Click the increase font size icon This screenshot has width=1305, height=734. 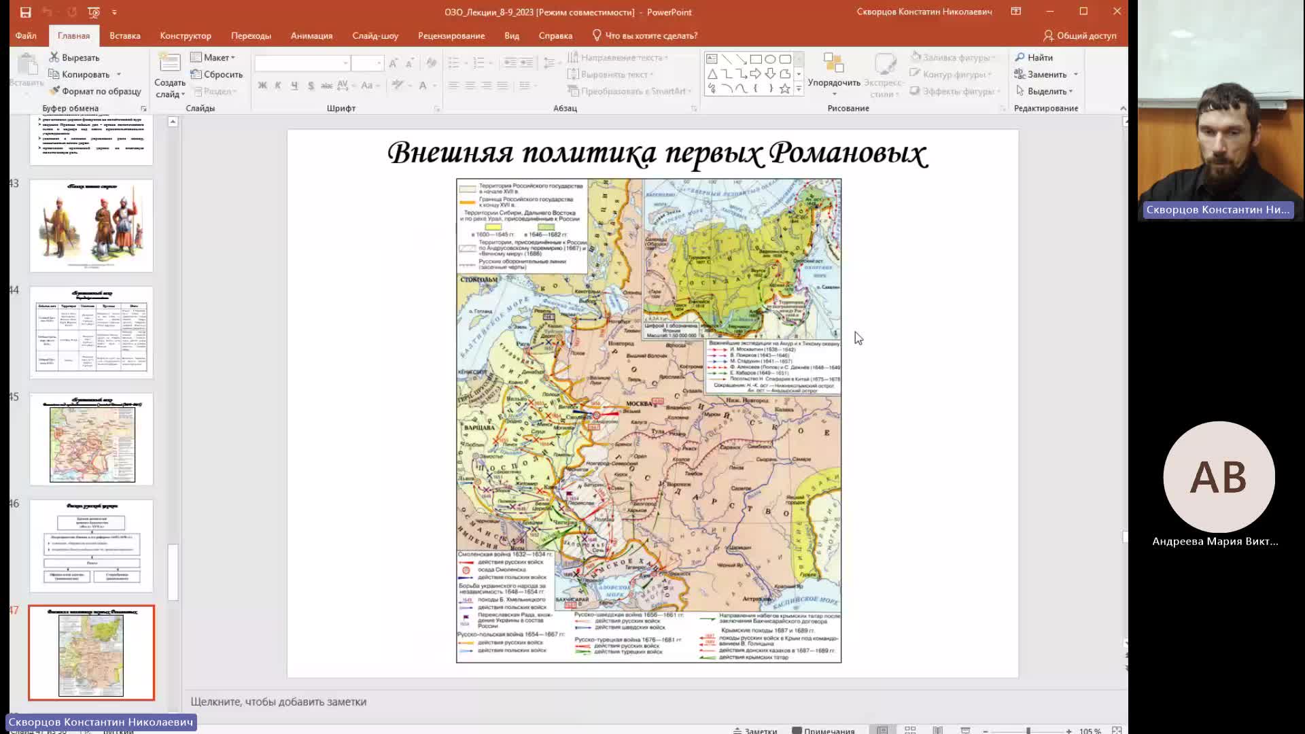394,63
